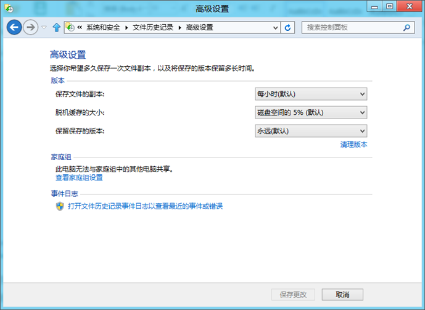Open the recent locations dropdown arrow
This screenshot has height=310, width=425.
44,27
